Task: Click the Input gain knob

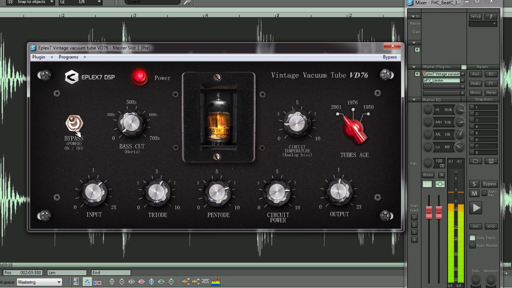Action: pyautogui.click(x=94, y=192)
